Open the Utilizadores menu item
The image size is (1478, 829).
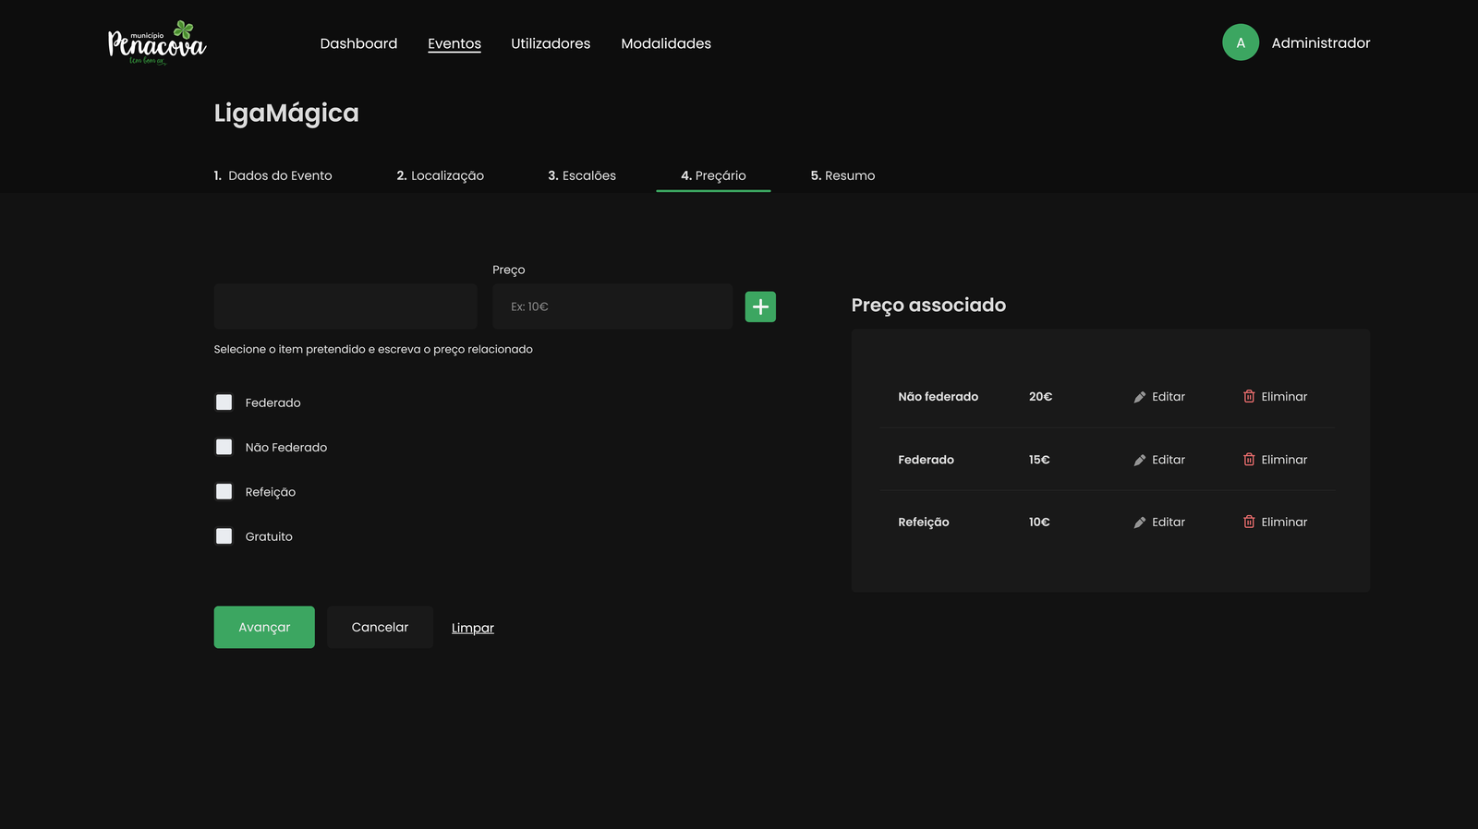551,43
